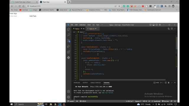Click the taskbar Search box
Screen dimensions: 189x106
click(x=29, y=104)
